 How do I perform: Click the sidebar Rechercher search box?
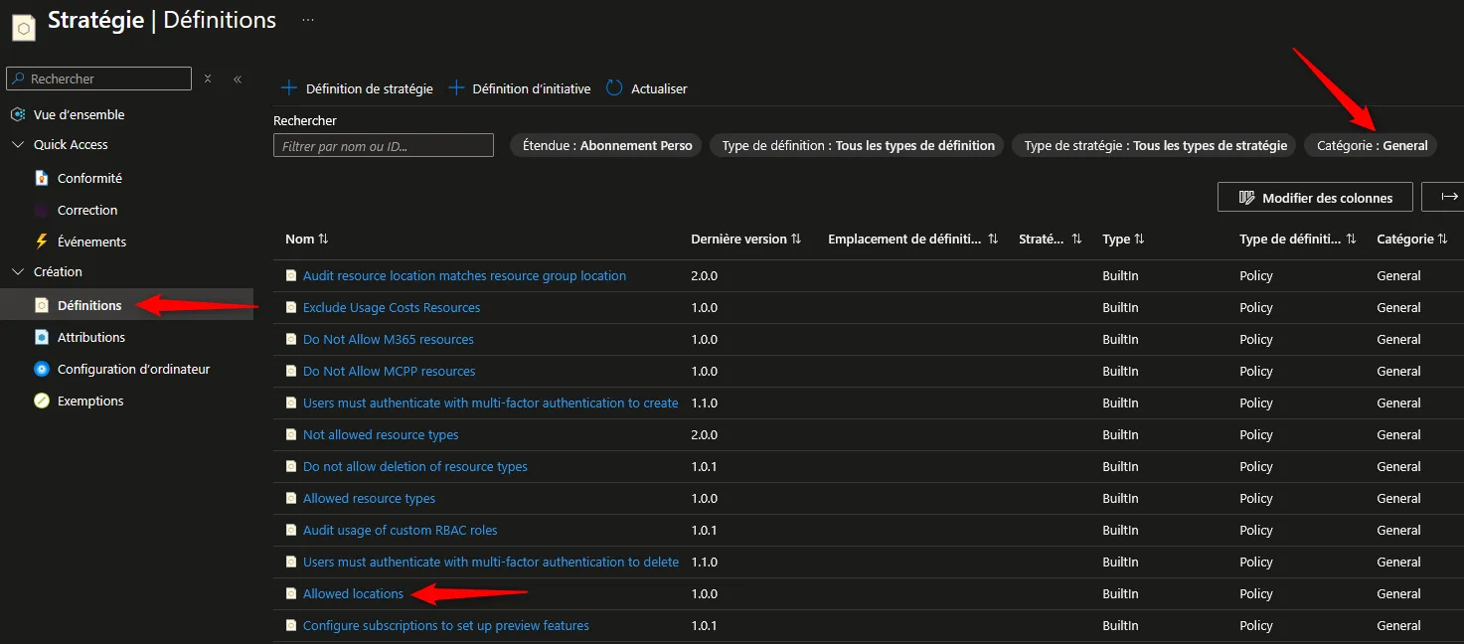point(98,79)
